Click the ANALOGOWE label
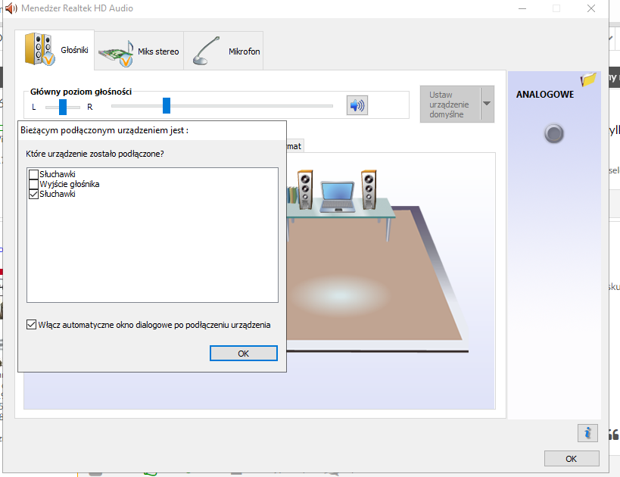 click(545, 95)
